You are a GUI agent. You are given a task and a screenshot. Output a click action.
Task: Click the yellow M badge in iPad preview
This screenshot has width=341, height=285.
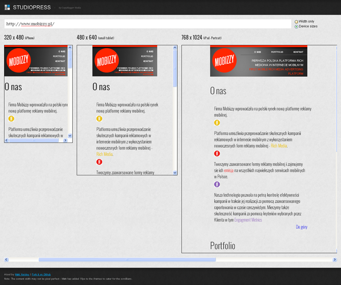tap(217, 123)
